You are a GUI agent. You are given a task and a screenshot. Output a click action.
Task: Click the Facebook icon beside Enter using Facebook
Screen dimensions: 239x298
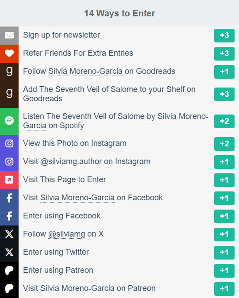tap(9, 216)
